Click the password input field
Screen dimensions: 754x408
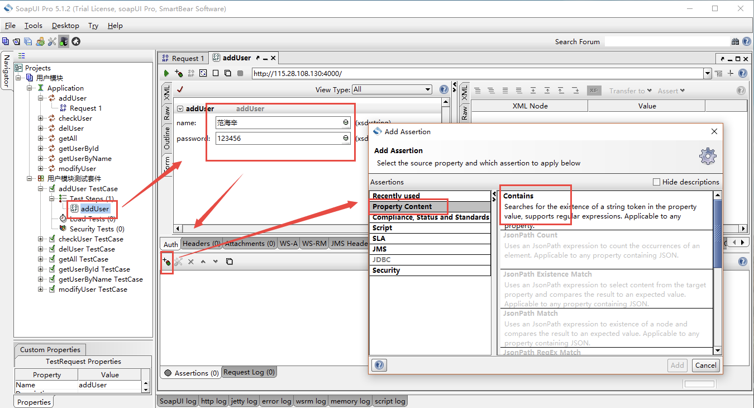point(284,139)
